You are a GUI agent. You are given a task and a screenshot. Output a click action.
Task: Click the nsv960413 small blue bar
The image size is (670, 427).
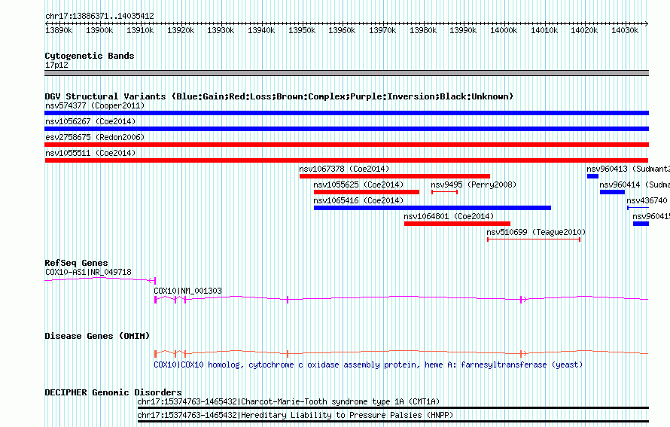[x=592, y=176]
